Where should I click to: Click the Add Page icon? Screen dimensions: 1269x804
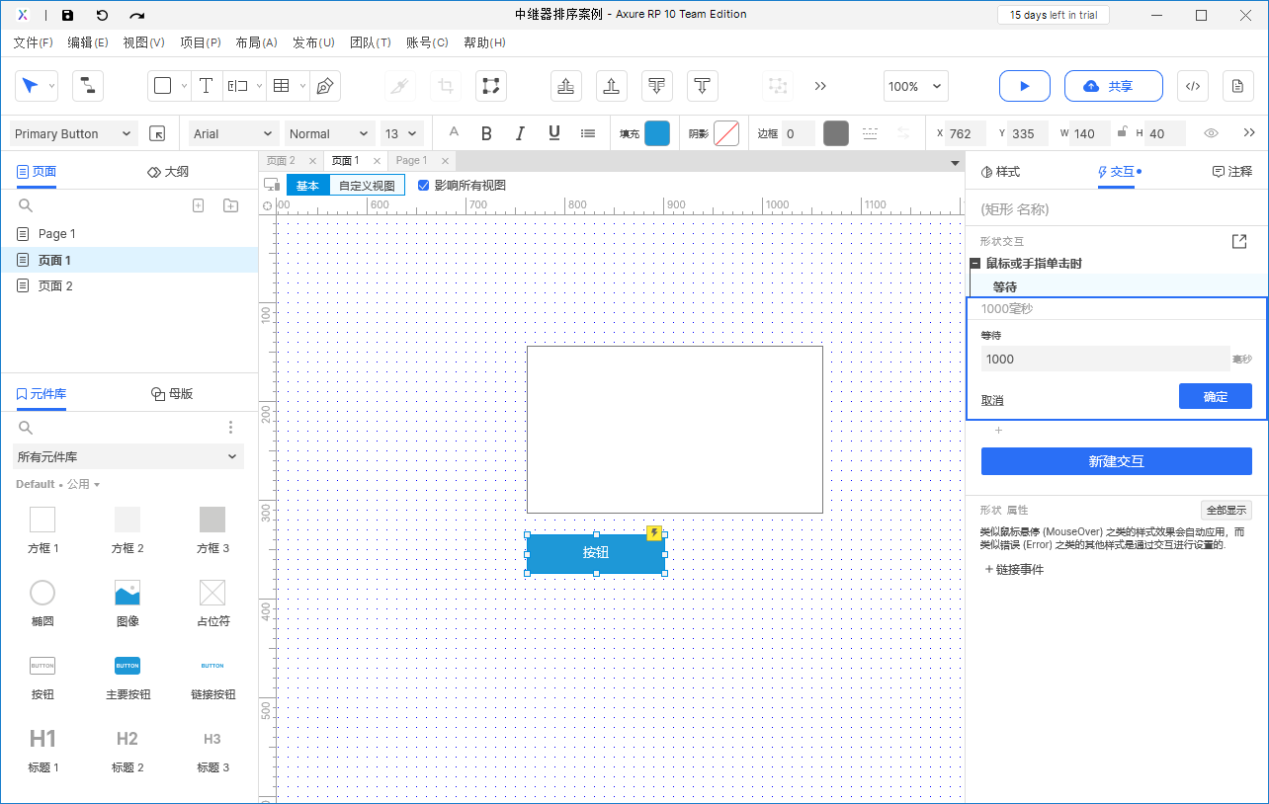click(198, 205)
